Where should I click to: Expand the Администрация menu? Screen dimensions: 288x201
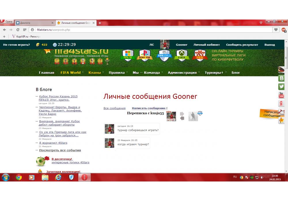point(184,73)
